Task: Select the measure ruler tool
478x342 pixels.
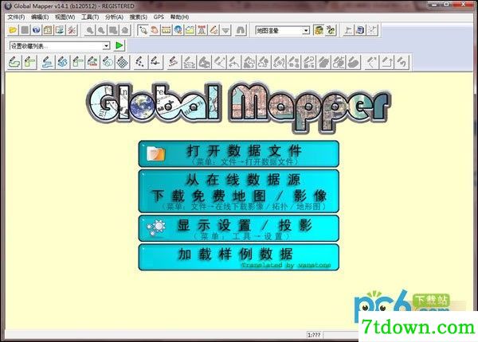Action: 167,30
